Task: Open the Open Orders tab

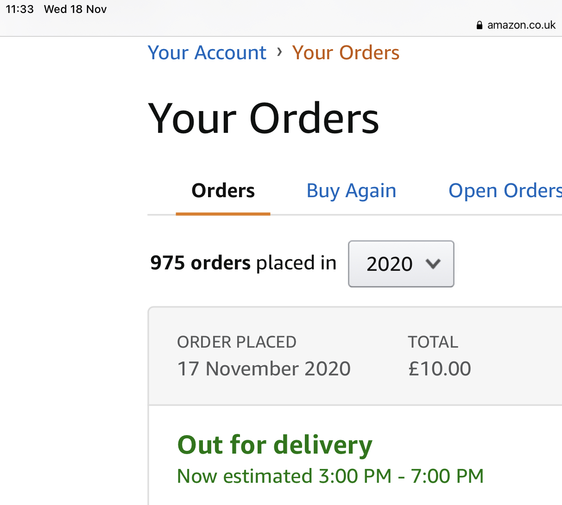Action: (x=505, y=191)
